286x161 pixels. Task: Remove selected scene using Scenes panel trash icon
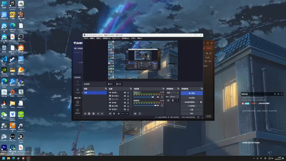(89, 113)
